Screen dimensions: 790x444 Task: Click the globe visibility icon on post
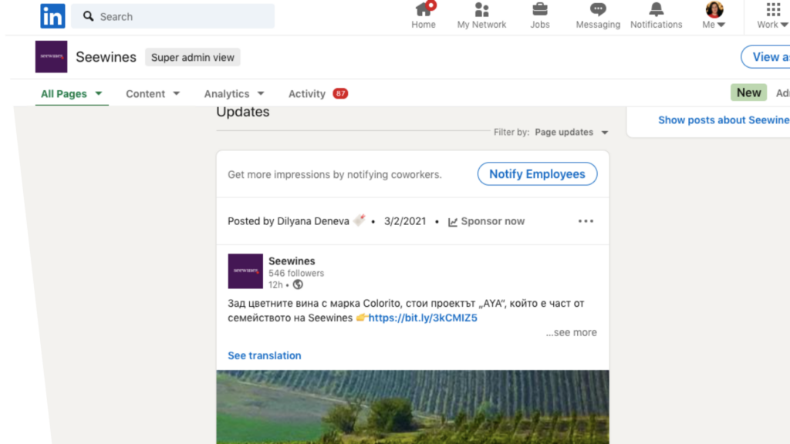(298, 285)
